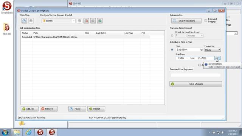Open the Hourly frequency dropdown
Screen dimensions: 242x136
[x=213, y=50]
